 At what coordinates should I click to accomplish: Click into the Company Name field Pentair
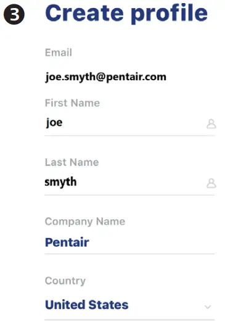(x=129, y=242)
